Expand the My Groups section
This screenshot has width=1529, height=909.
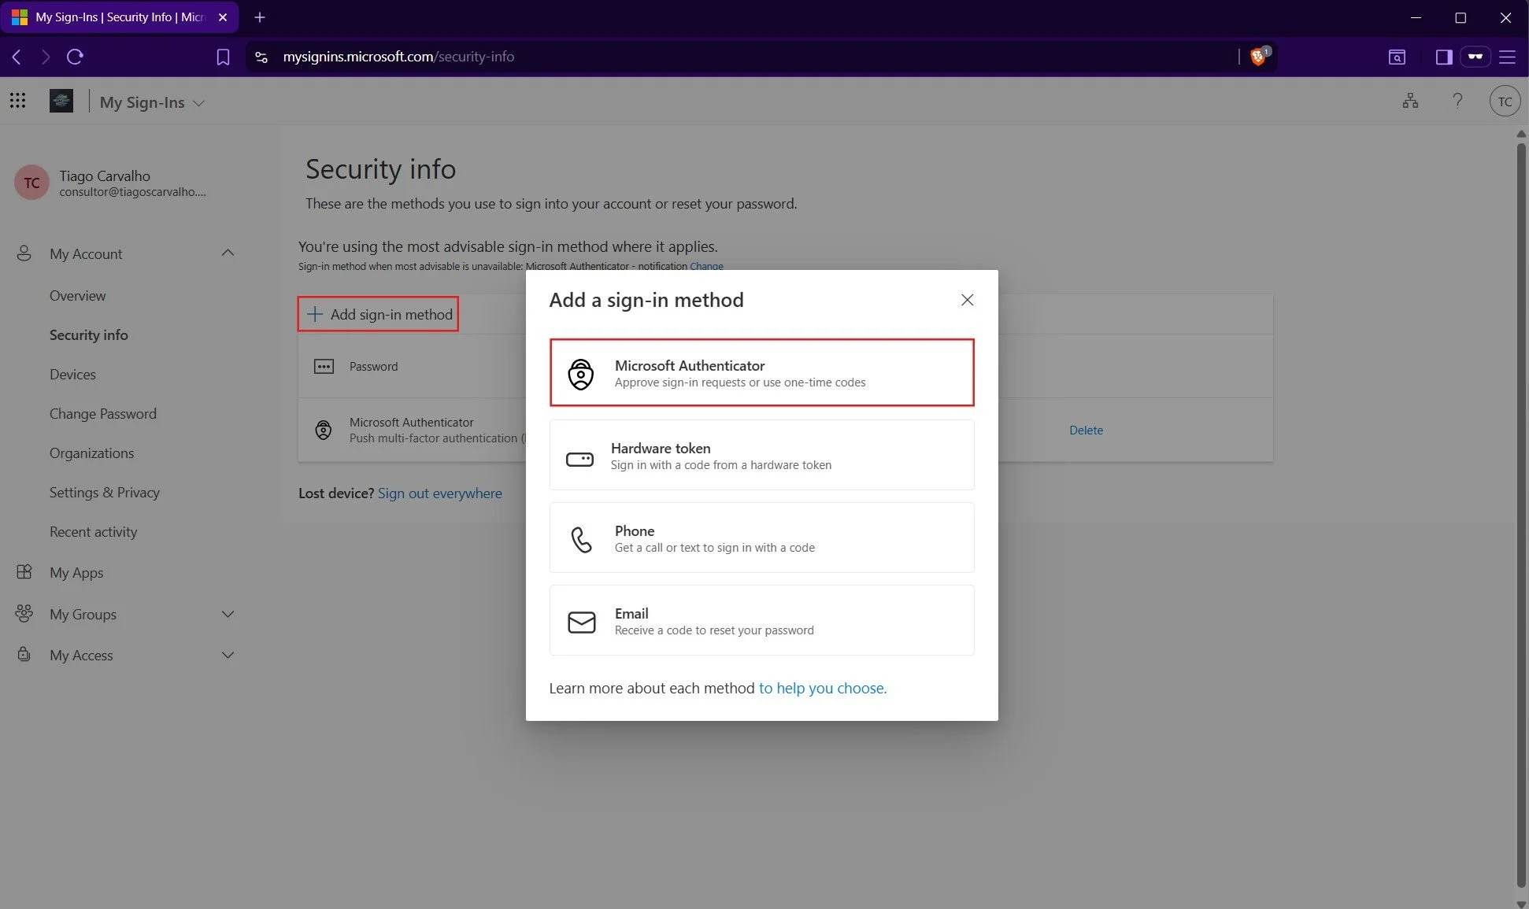(x=228, y=614)
